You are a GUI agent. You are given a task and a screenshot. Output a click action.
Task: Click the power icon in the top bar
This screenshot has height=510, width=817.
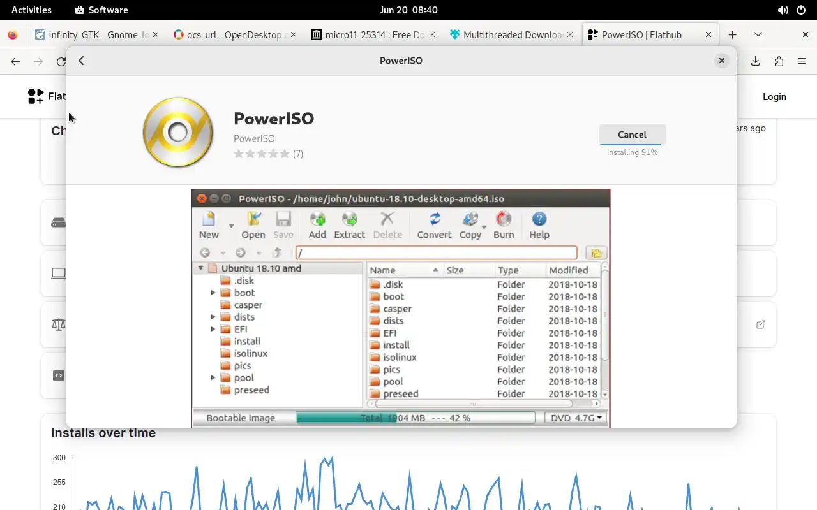point(801,10)
